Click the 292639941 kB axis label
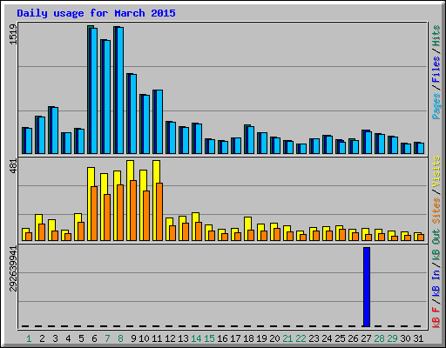The image size is (446, 348). tap(13, 269)
